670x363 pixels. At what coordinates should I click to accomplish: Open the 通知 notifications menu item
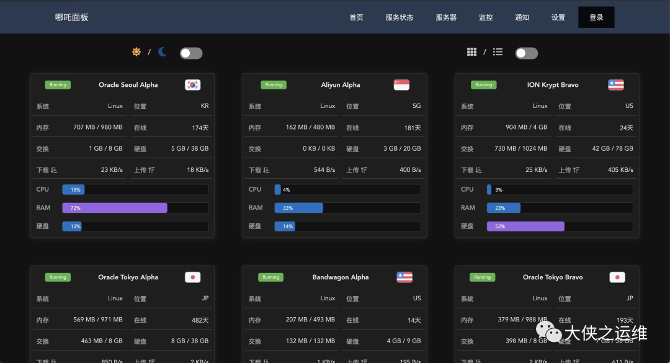click(522, 17)
